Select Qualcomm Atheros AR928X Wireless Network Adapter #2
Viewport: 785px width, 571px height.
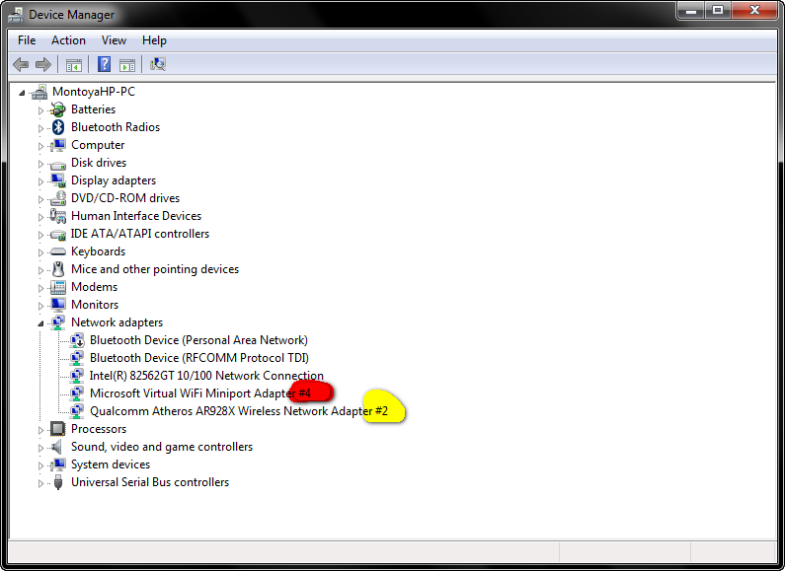click(x=239, y=411)
